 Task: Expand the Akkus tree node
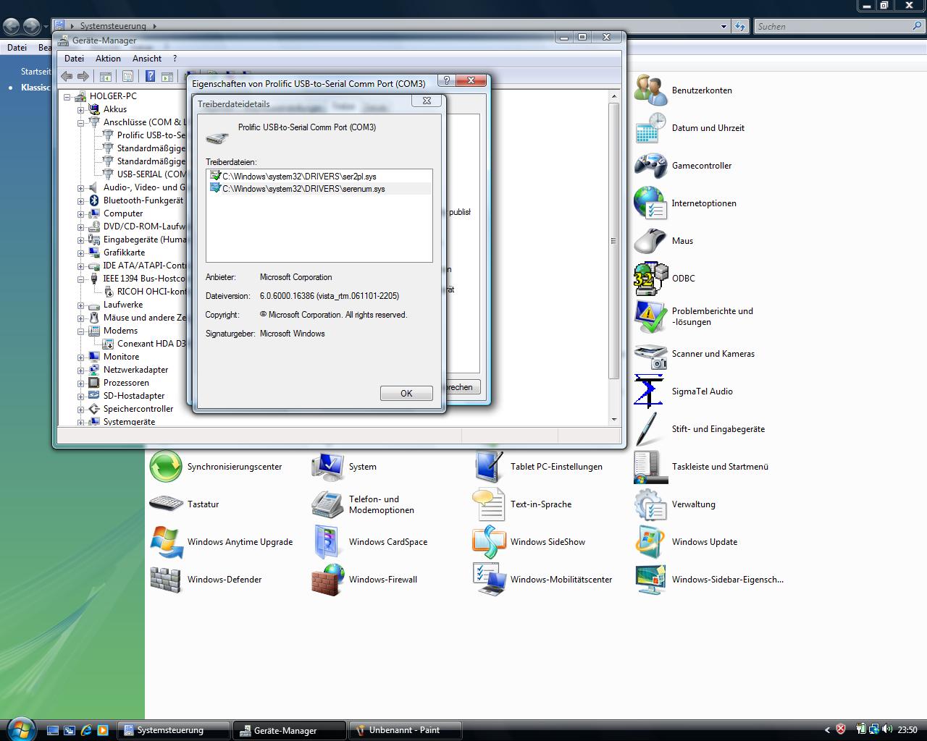click(81, 109)
